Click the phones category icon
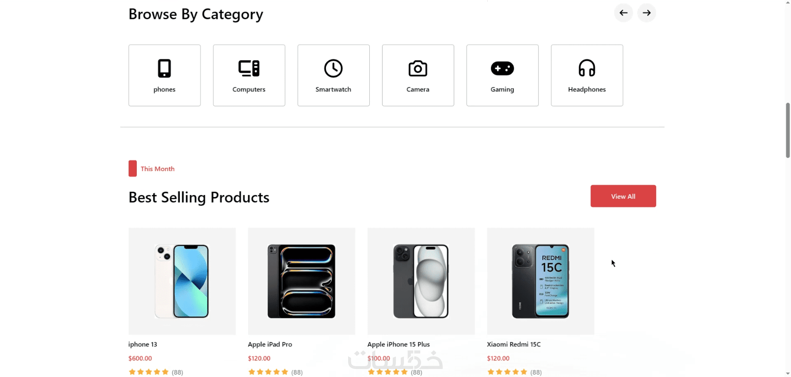Image resolution: width=791 pixels, height=377 pixels. [x=164, y=68]
